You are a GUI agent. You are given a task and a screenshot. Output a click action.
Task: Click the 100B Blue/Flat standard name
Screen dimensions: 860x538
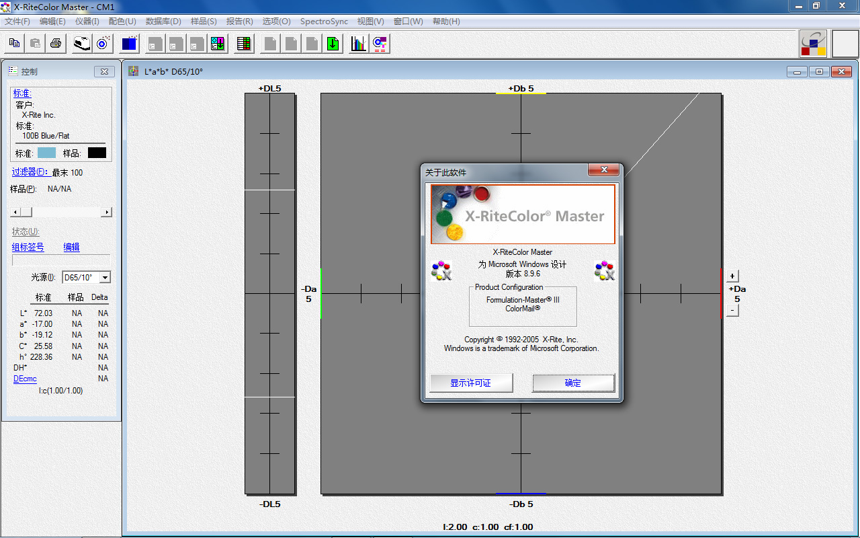coord(46,136)
